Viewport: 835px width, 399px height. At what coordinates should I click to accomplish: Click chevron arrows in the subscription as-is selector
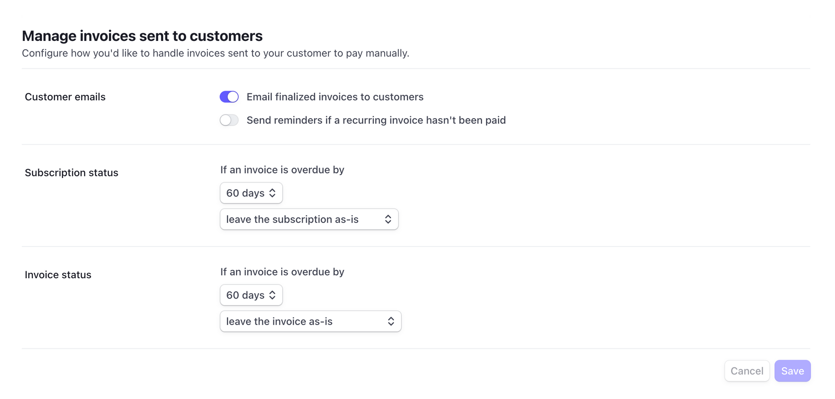click(388, 219)
